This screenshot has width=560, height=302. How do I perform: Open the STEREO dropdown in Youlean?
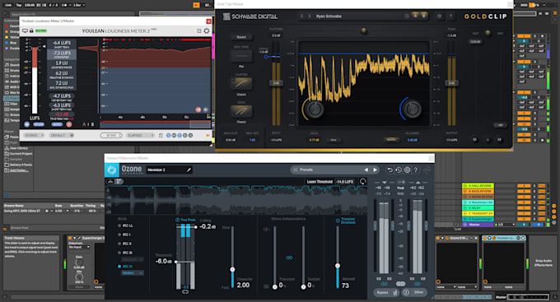[34, 135]
